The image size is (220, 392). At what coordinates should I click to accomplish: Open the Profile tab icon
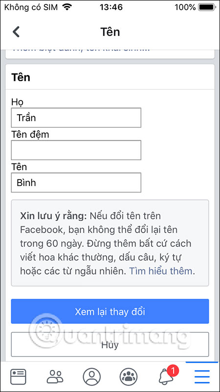[x=92, y=377]
